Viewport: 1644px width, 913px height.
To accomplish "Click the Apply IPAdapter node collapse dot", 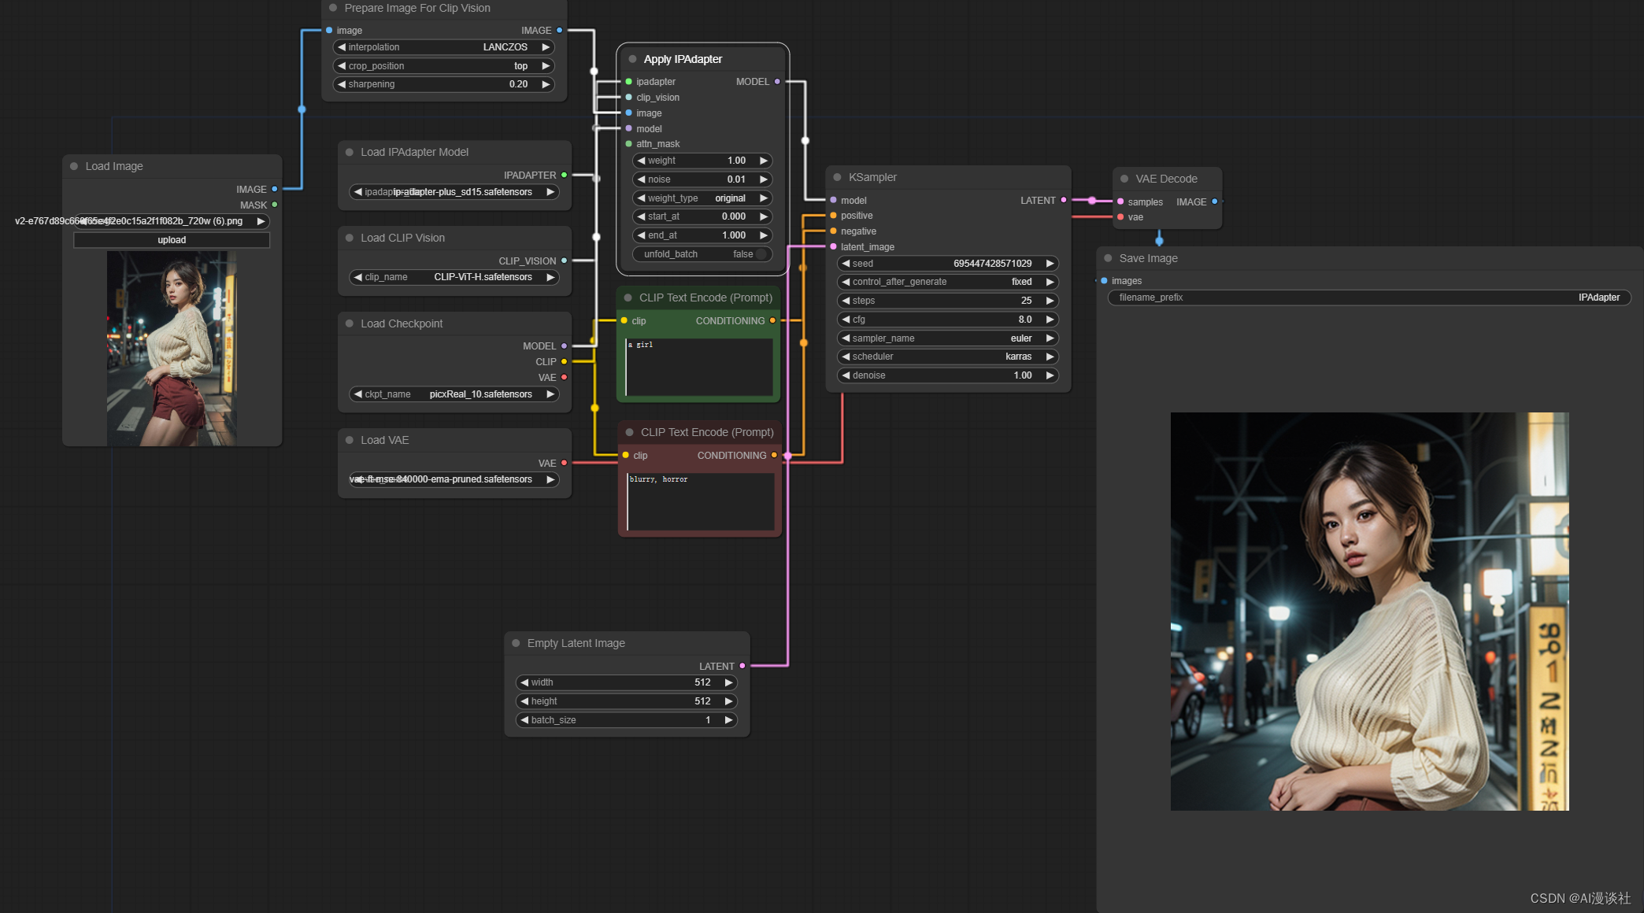I will [x=632, y=59].
